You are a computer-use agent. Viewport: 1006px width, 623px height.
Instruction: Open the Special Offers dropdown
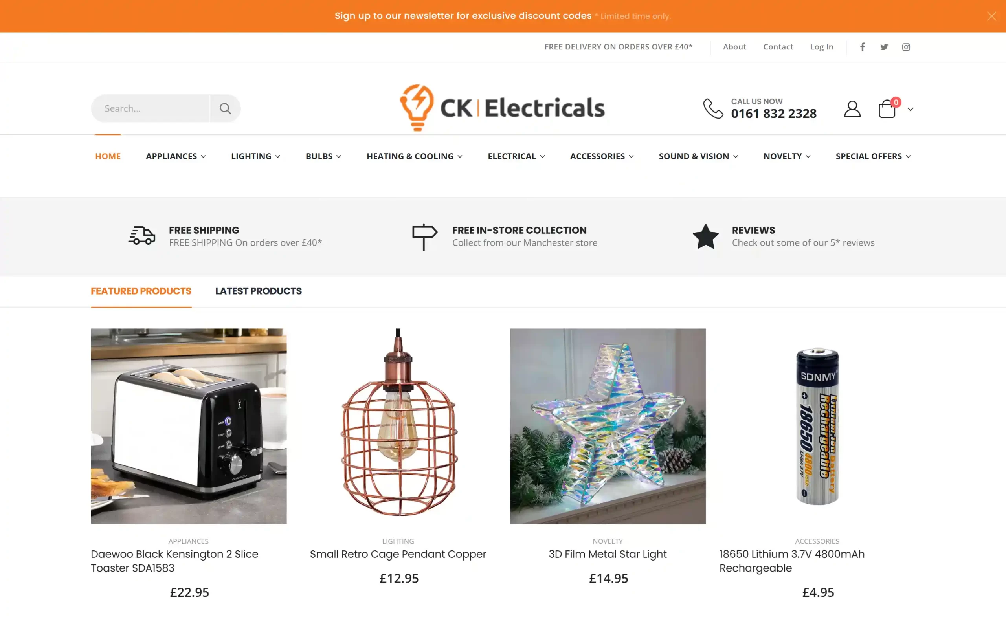coord(873,156)
